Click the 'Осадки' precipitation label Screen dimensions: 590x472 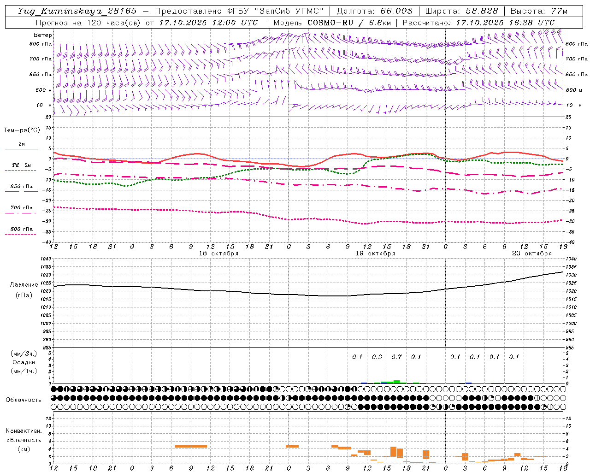pos(24,362)
